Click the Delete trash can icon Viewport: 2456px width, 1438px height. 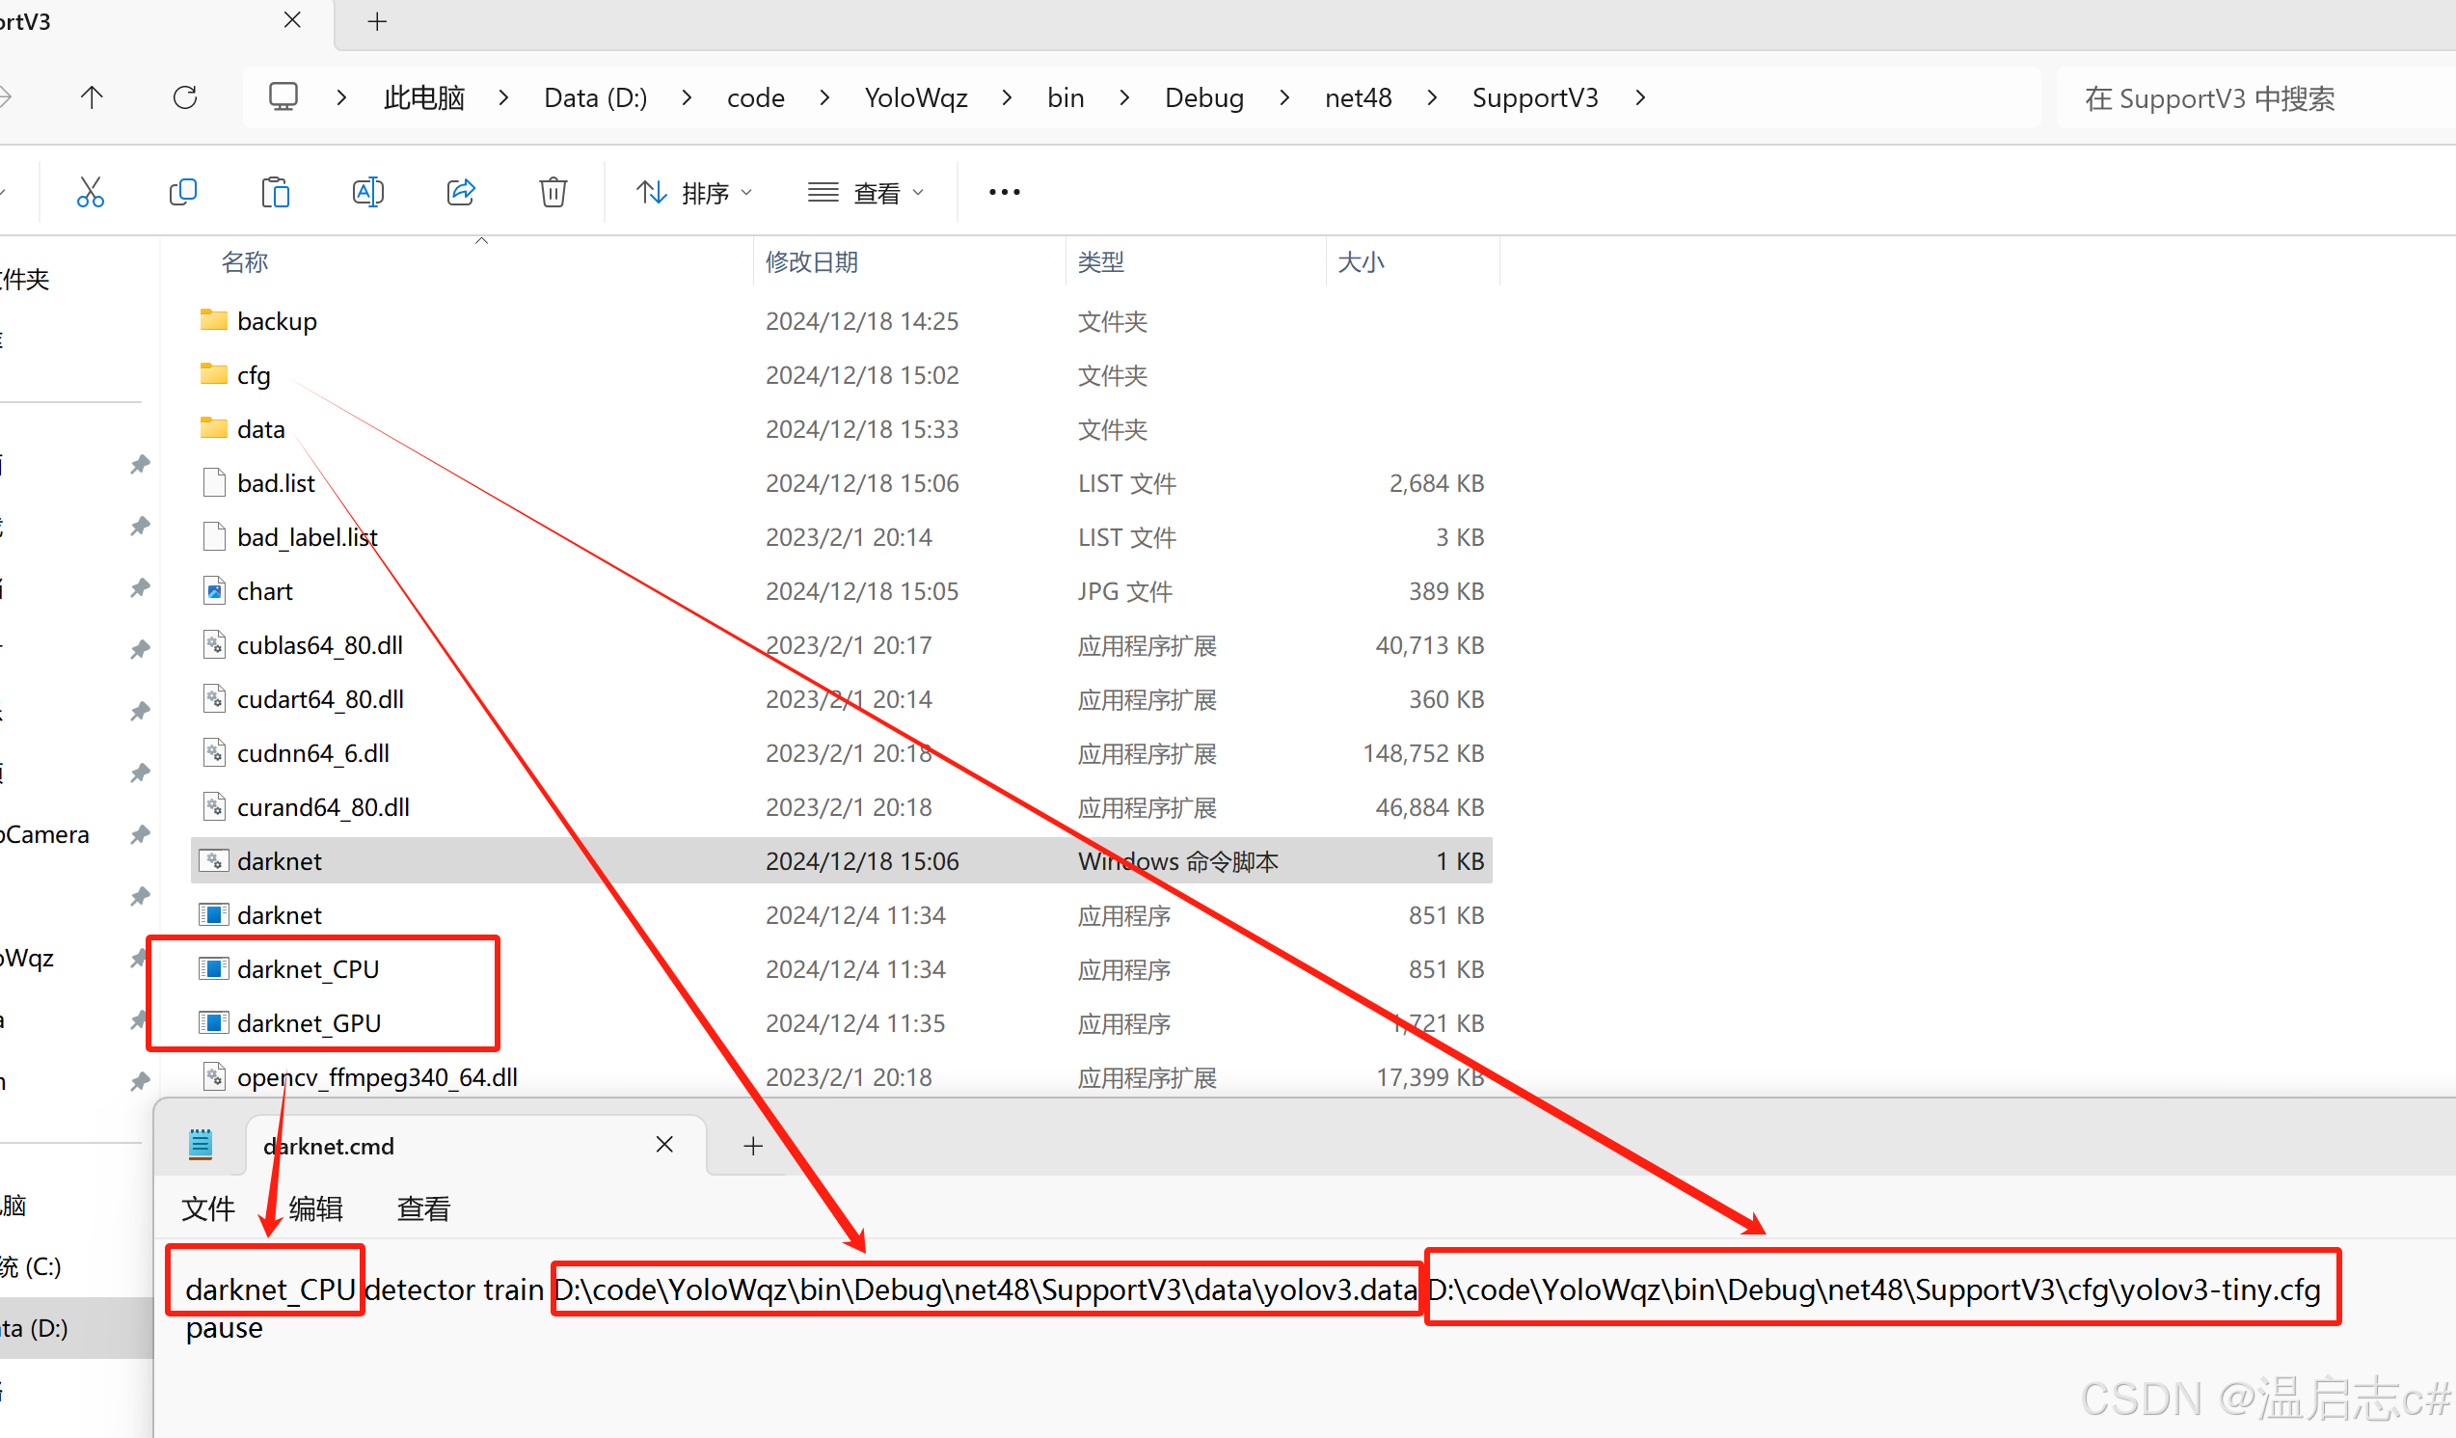[553, 192]
